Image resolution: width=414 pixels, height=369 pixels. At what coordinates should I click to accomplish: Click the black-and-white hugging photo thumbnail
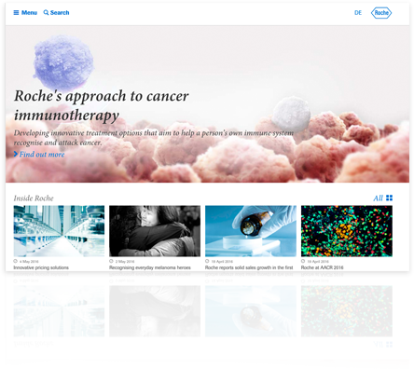tap(155, 231)
